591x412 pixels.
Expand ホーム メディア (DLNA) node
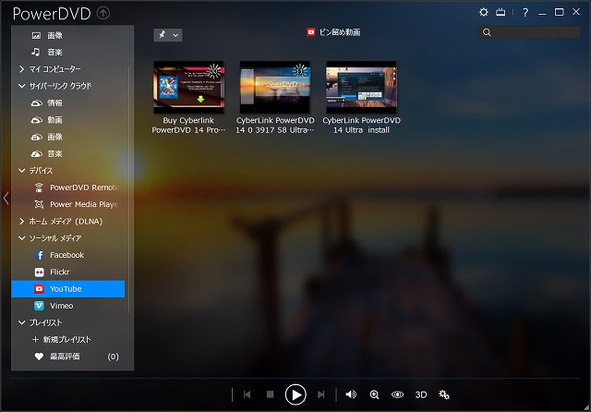21,222
